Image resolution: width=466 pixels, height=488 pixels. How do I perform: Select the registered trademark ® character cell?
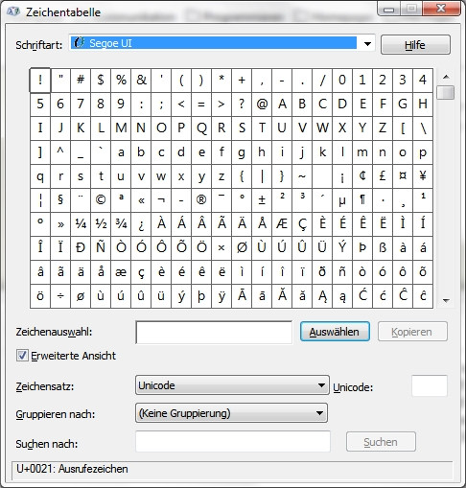point(201,200)
